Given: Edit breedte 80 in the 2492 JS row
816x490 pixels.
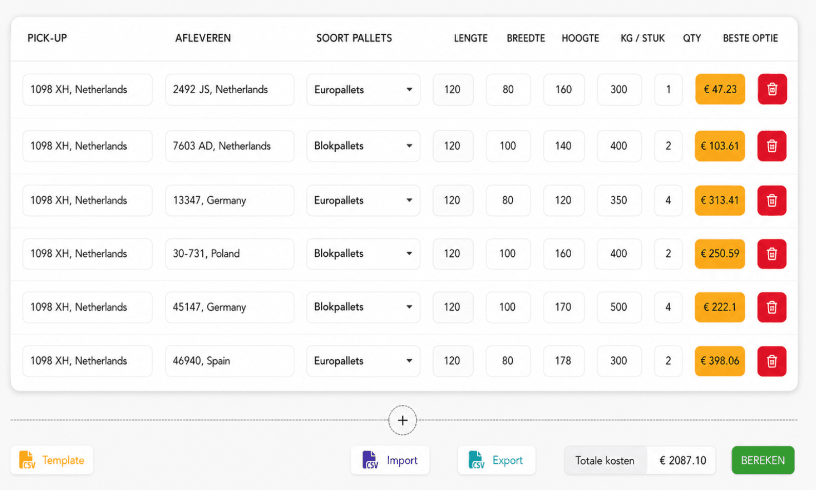Looking at the screenshot, I should click(x=508, y=90).
